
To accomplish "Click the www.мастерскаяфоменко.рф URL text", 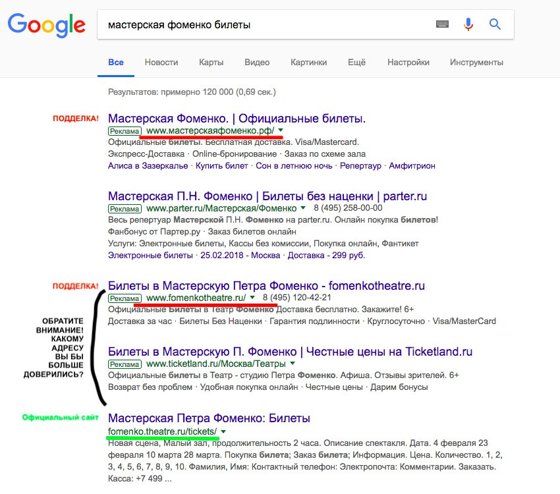I will tap(210, 130).
